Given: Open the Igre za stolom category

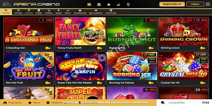Looking at the screenshot, I should (96, 12).
